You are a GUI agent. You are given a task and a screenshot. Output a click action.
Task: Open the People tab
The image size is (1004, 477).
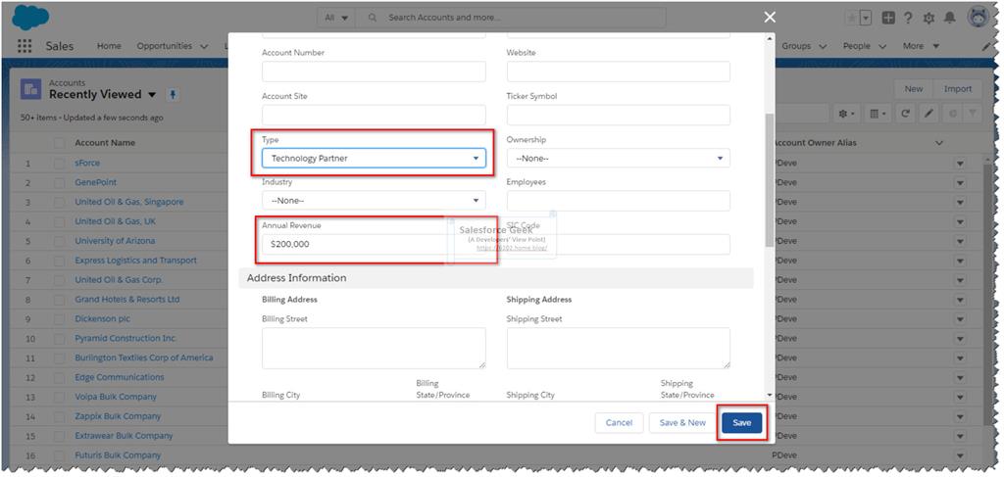[857, 46]
